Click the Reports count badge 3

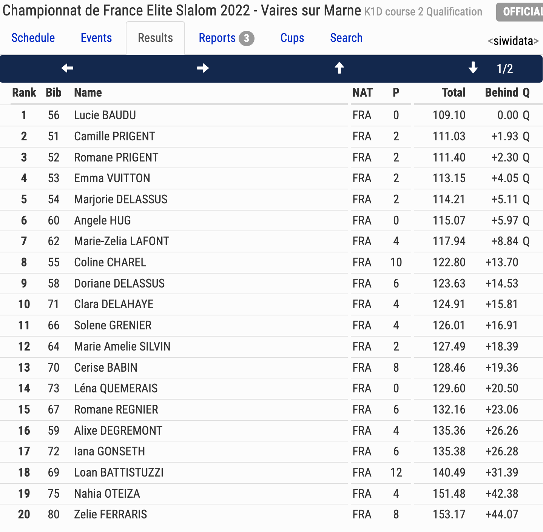click(247, 38)
